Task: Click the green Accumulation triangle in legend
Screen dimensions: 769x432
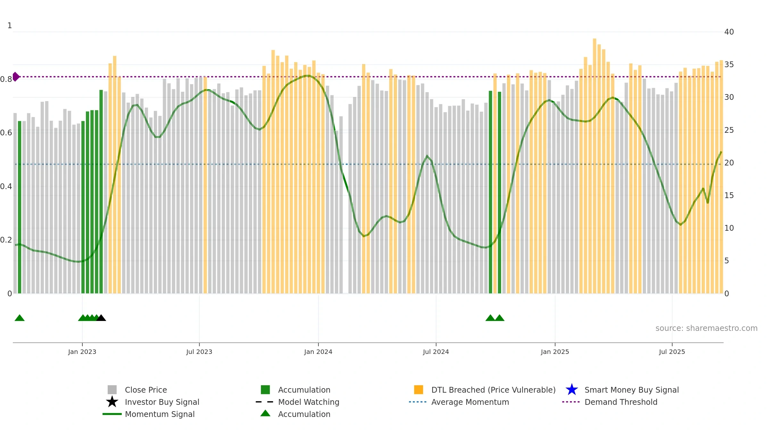Action: [265, 413]
